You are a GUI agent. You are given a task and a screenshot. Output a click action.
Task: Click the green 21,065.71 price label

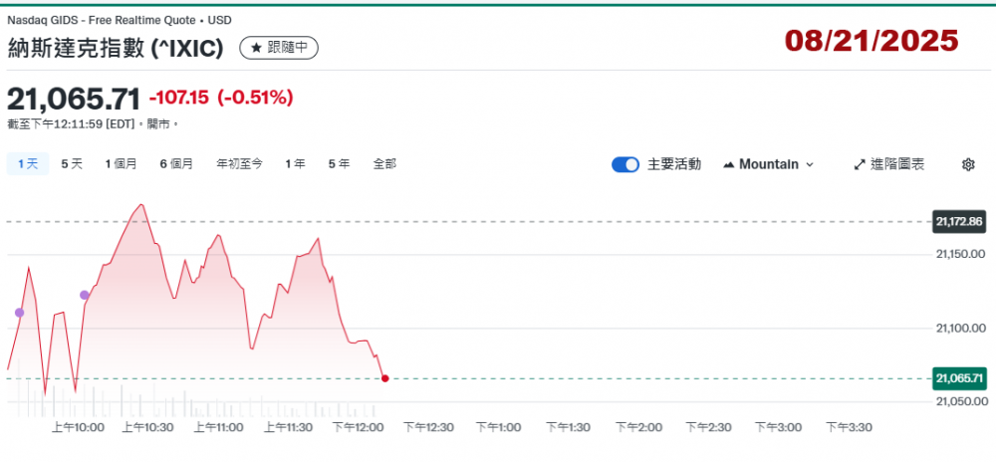pos(958,378)
